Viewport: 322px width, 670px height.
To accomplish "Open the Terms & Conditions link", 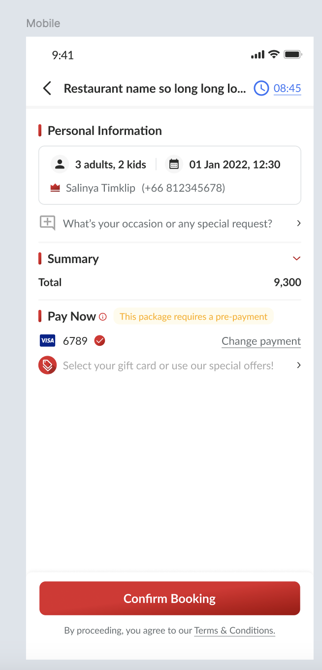I will (x=234, y=631).
